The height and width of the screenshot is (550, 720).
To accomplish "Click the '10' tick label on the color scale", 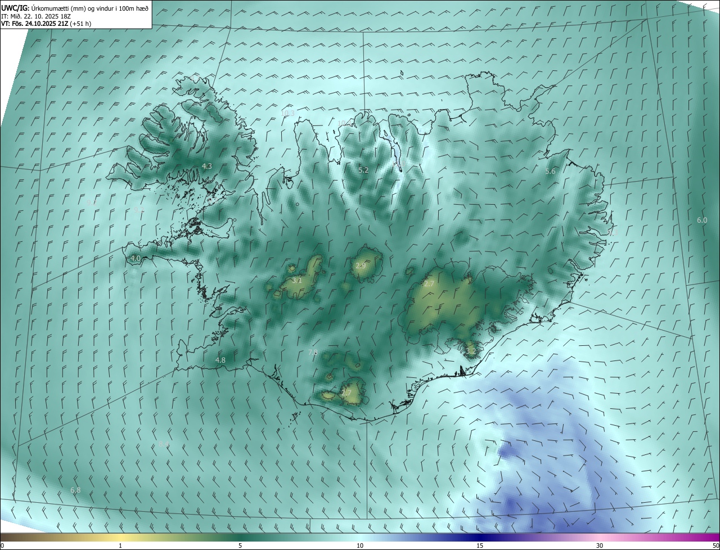I will 360,546.
